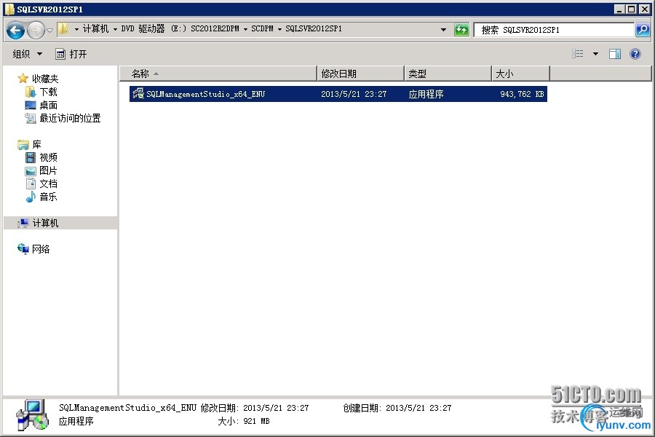Click the folder icon in address bar
655x437 pixels.
pos(63,29)
